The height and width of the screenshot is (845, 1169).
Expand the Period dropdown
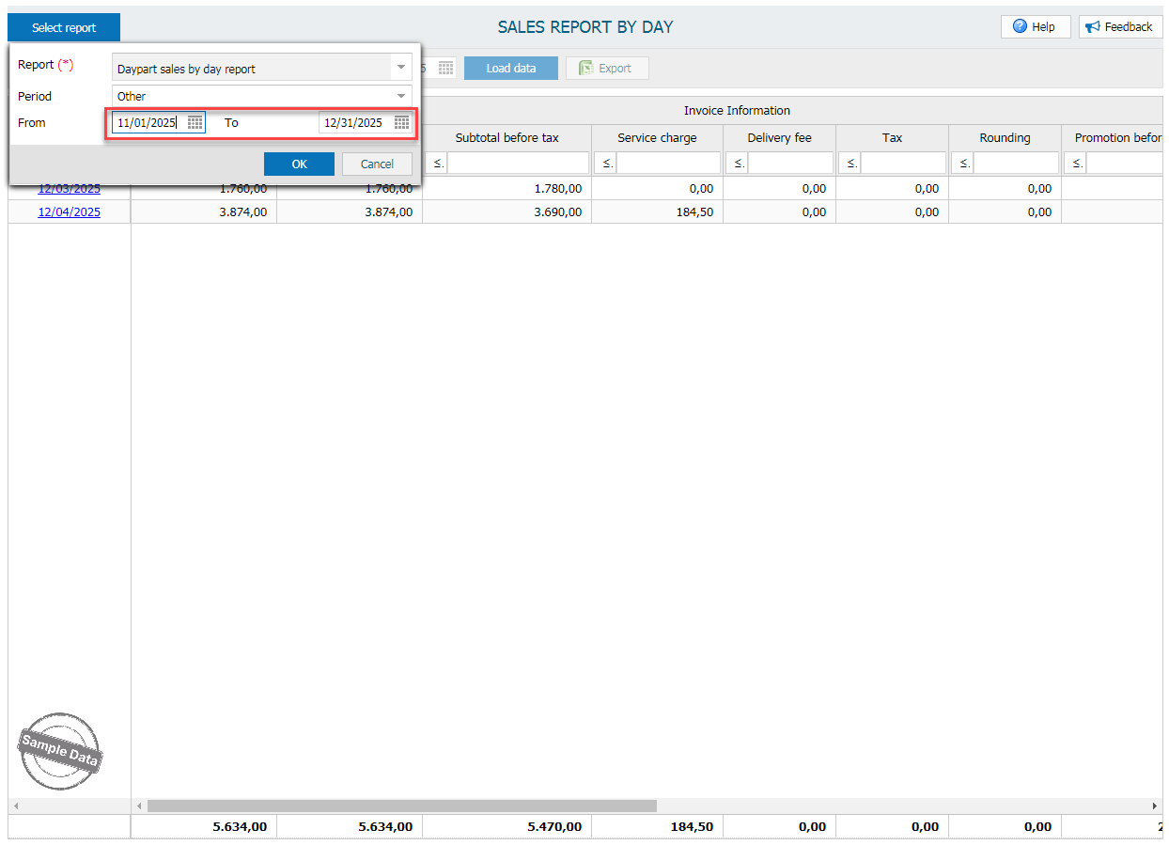coord(401,96)
